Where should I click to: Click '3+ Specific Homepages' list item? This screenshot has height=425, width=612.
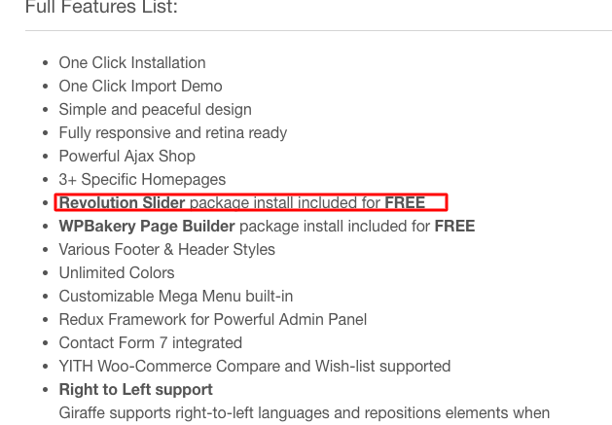coord(142,180)
